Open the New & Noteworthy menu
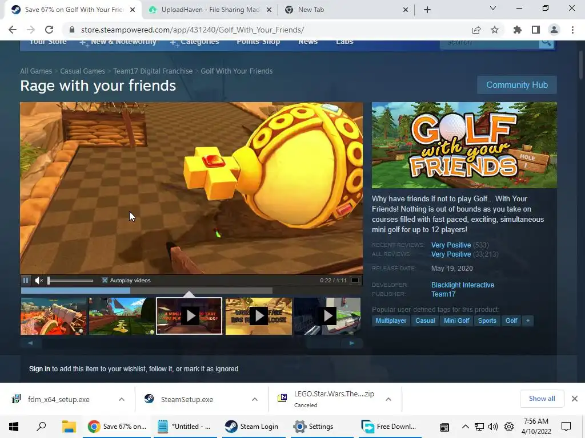Image resolution: width=585 pixels, height=438 pixels. [x=123, y=42]
